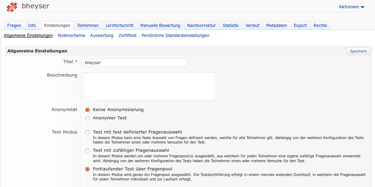The image size is (375, 187).
Task: Open the Info tab
Action: tap(32, 26)
